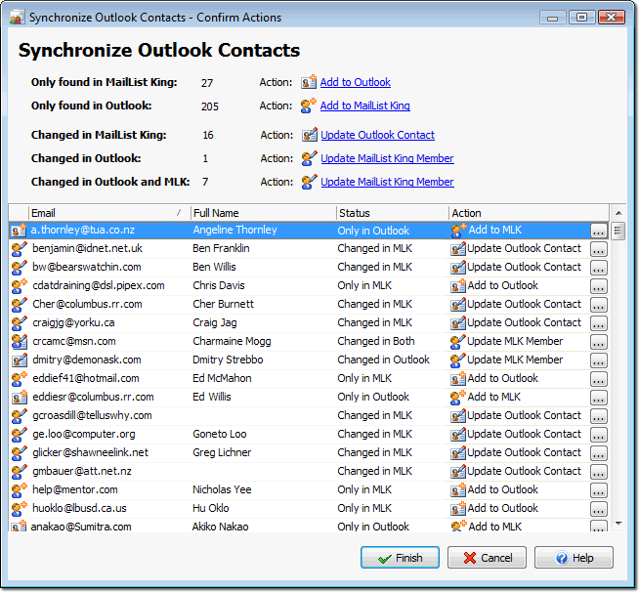Sort by the Full Name column header

click(x=263, y=213)
